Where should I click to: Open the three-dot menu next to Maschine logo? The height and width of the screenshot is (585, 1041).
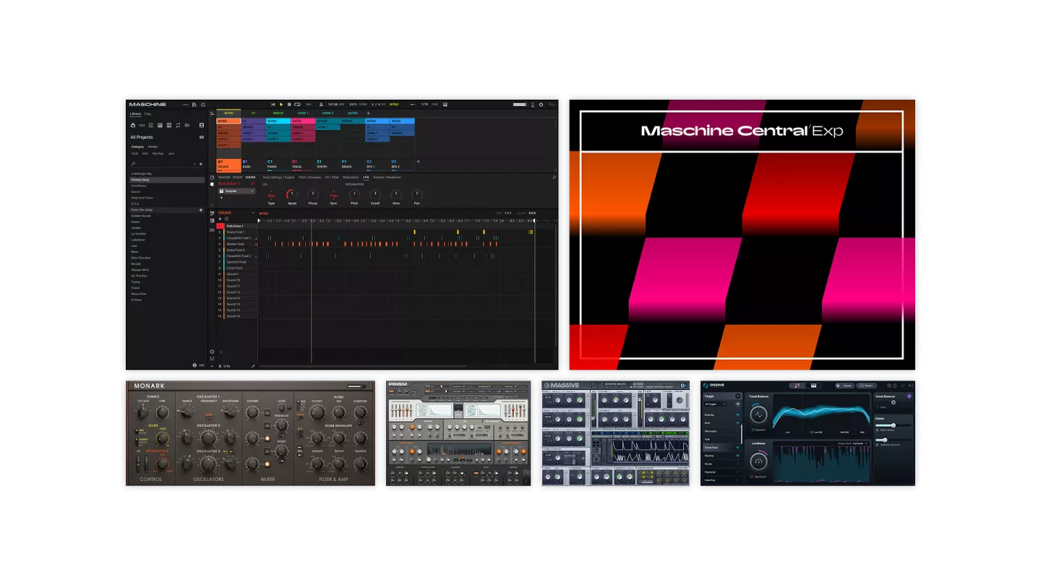coord(186,105)
